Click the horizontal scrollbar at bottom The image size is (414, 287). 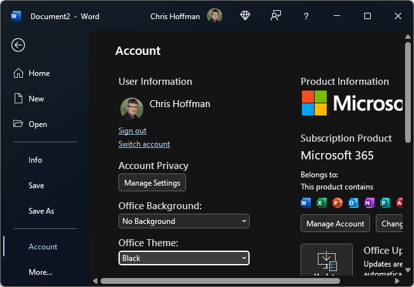(220, 281)
